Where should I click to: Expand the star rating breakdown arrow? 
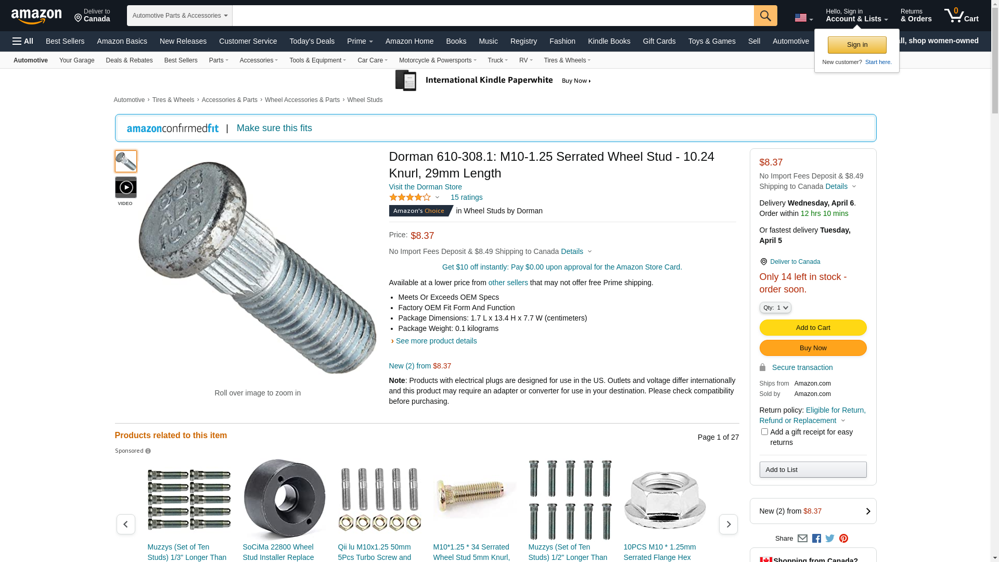pos(437,198)
